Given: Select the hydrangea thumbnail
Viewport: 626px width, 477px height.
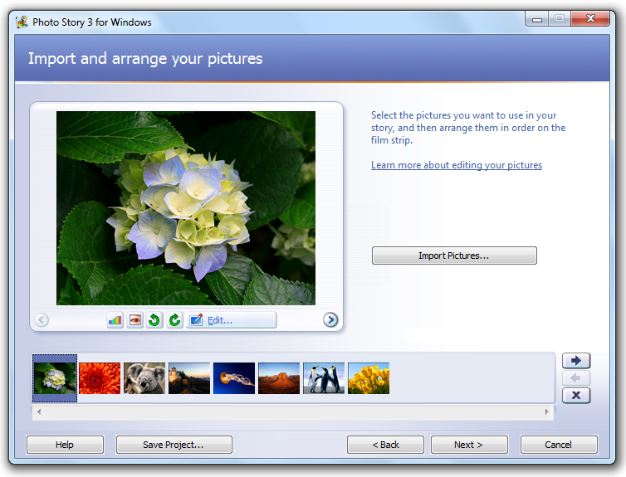Looking at the screenshot, I should [55, 378].
